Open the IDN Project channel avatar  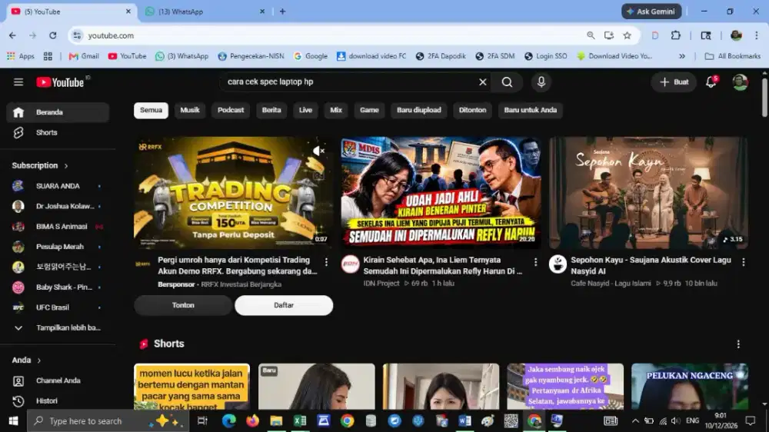pos(350,264)
